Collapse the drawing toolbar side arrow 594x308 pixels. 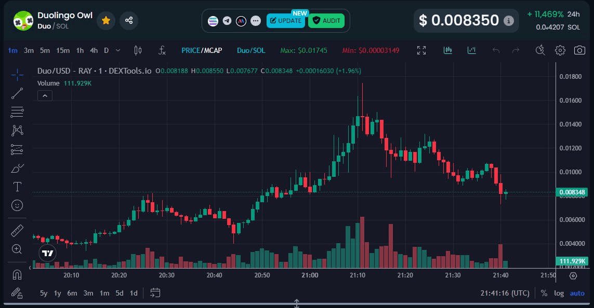coord(30,268)
